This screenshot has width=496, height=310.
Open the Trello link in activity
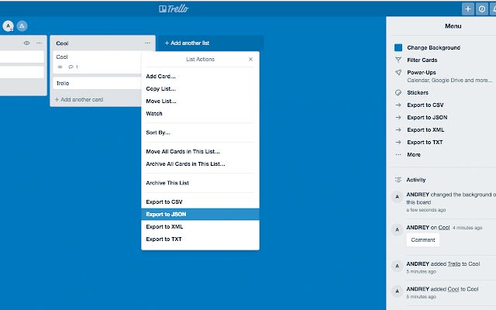(454, 263)
